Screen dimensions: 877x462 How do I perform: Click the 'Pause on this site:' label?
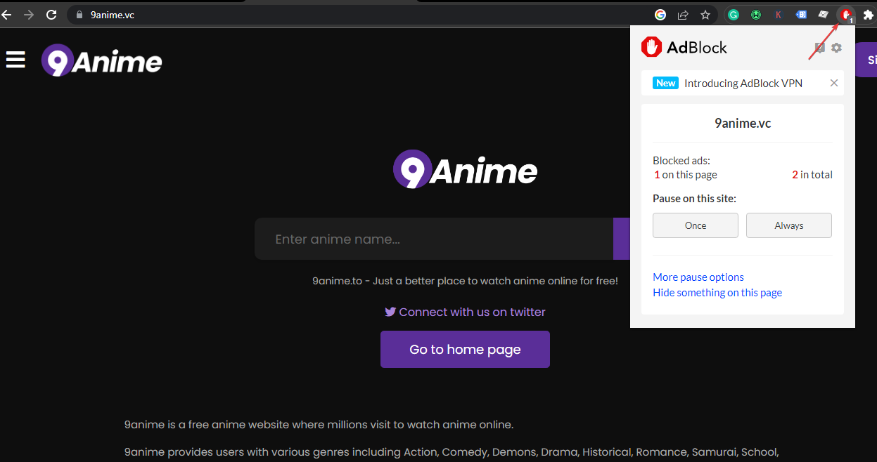pos(694,198)
